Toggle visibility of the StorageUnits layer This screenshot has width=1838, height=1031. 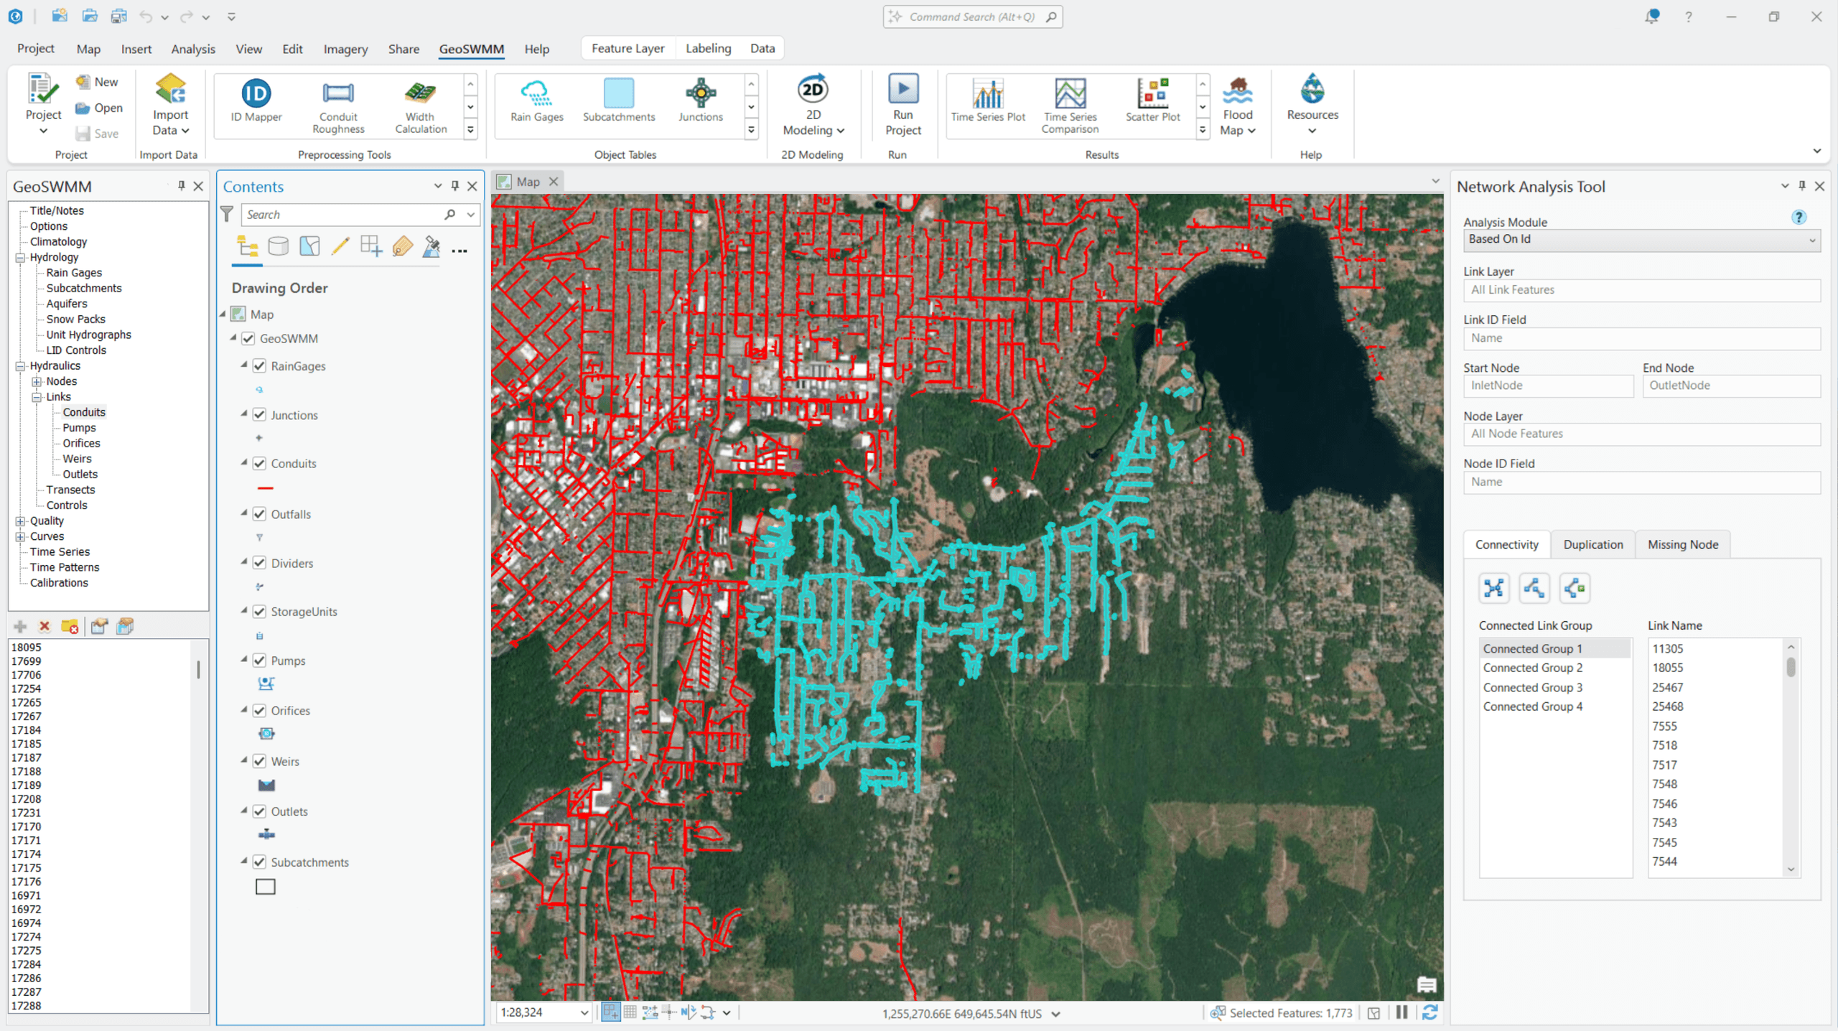(x=258, y=611)
